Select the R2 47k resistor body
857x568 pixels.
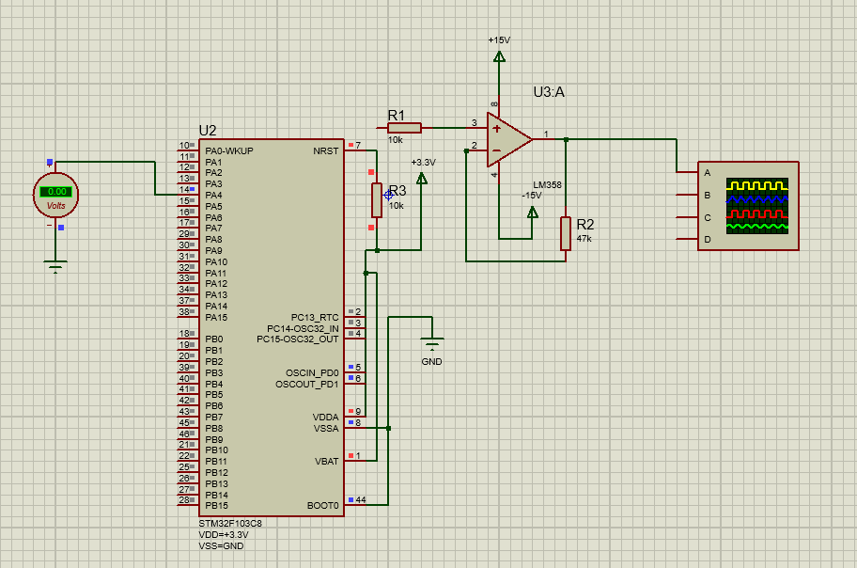pos(566,233)
